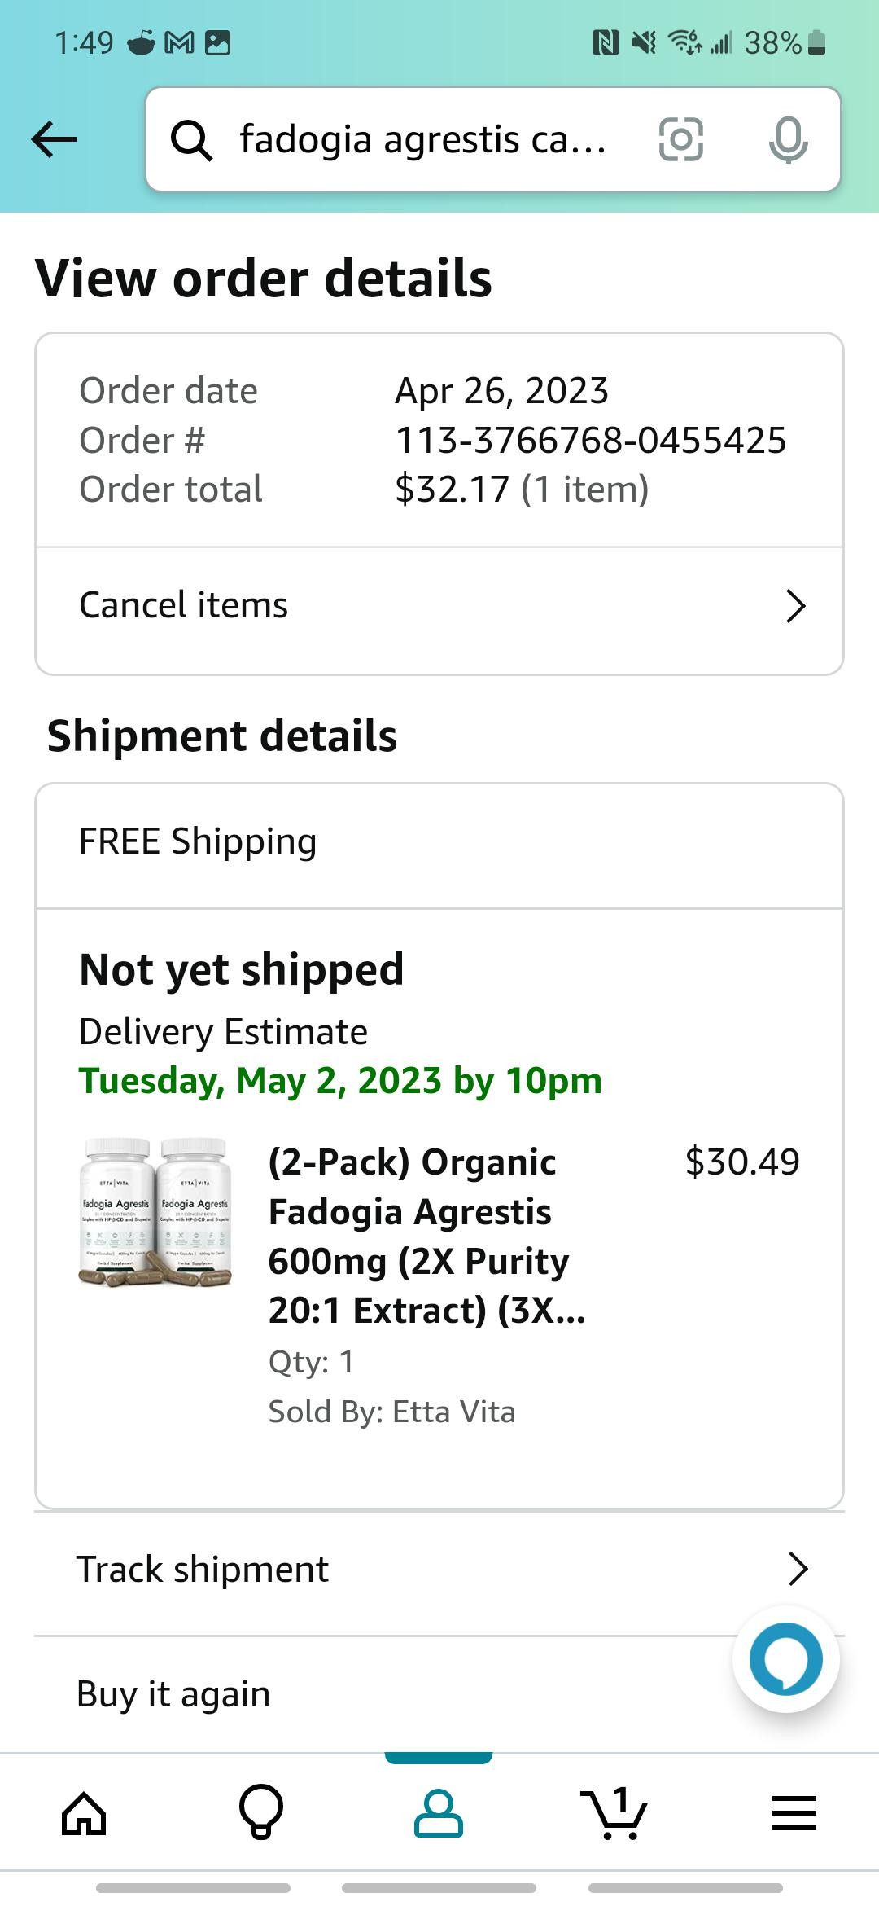This screenshot has width=879, height=1906.
Task: Open the Alexa assistant bubble
Action: coord(785,1659)
